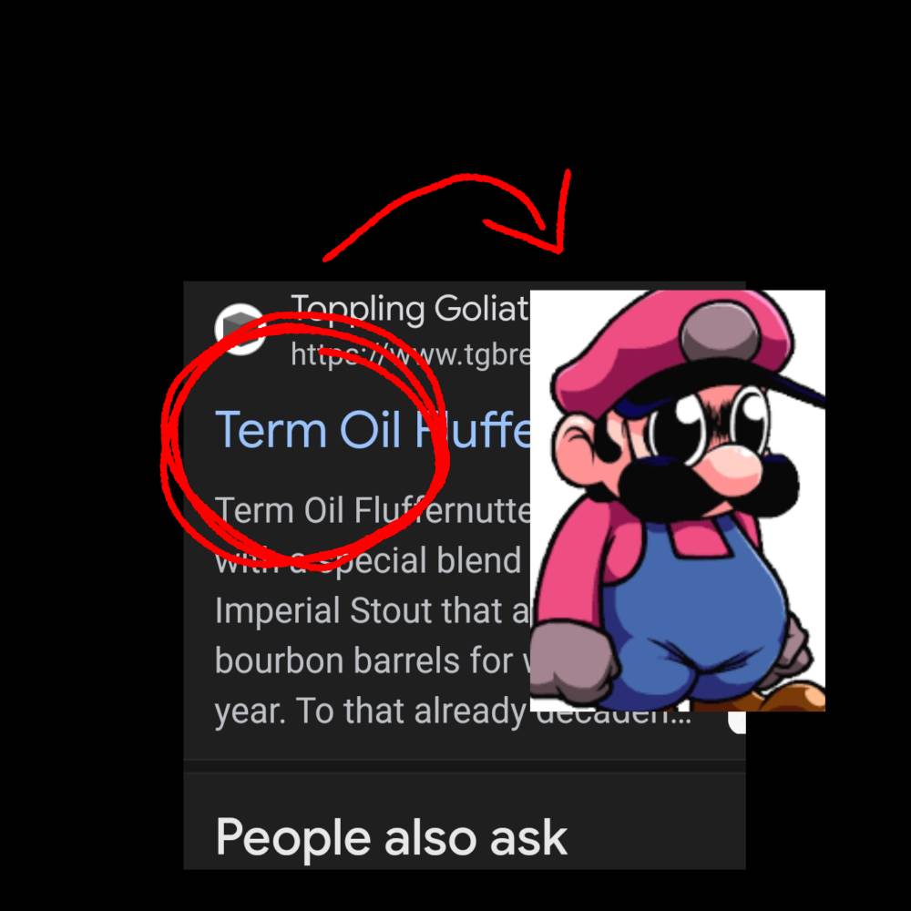Click the "bourbon barrels for" snippet line

tap(373, 661)
